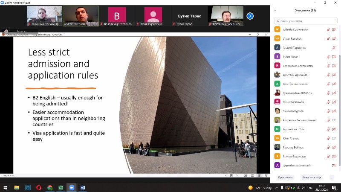Screen dimensions: 341x192
Task: Open the Opera browser taskbar icon
Action: (39, 187)
